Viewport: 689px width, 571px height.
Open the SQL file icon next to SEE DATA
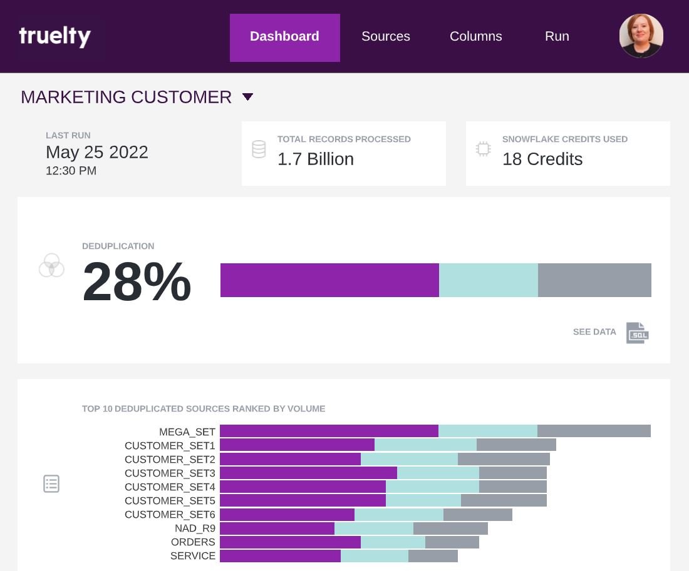click(x=637, y=333)
